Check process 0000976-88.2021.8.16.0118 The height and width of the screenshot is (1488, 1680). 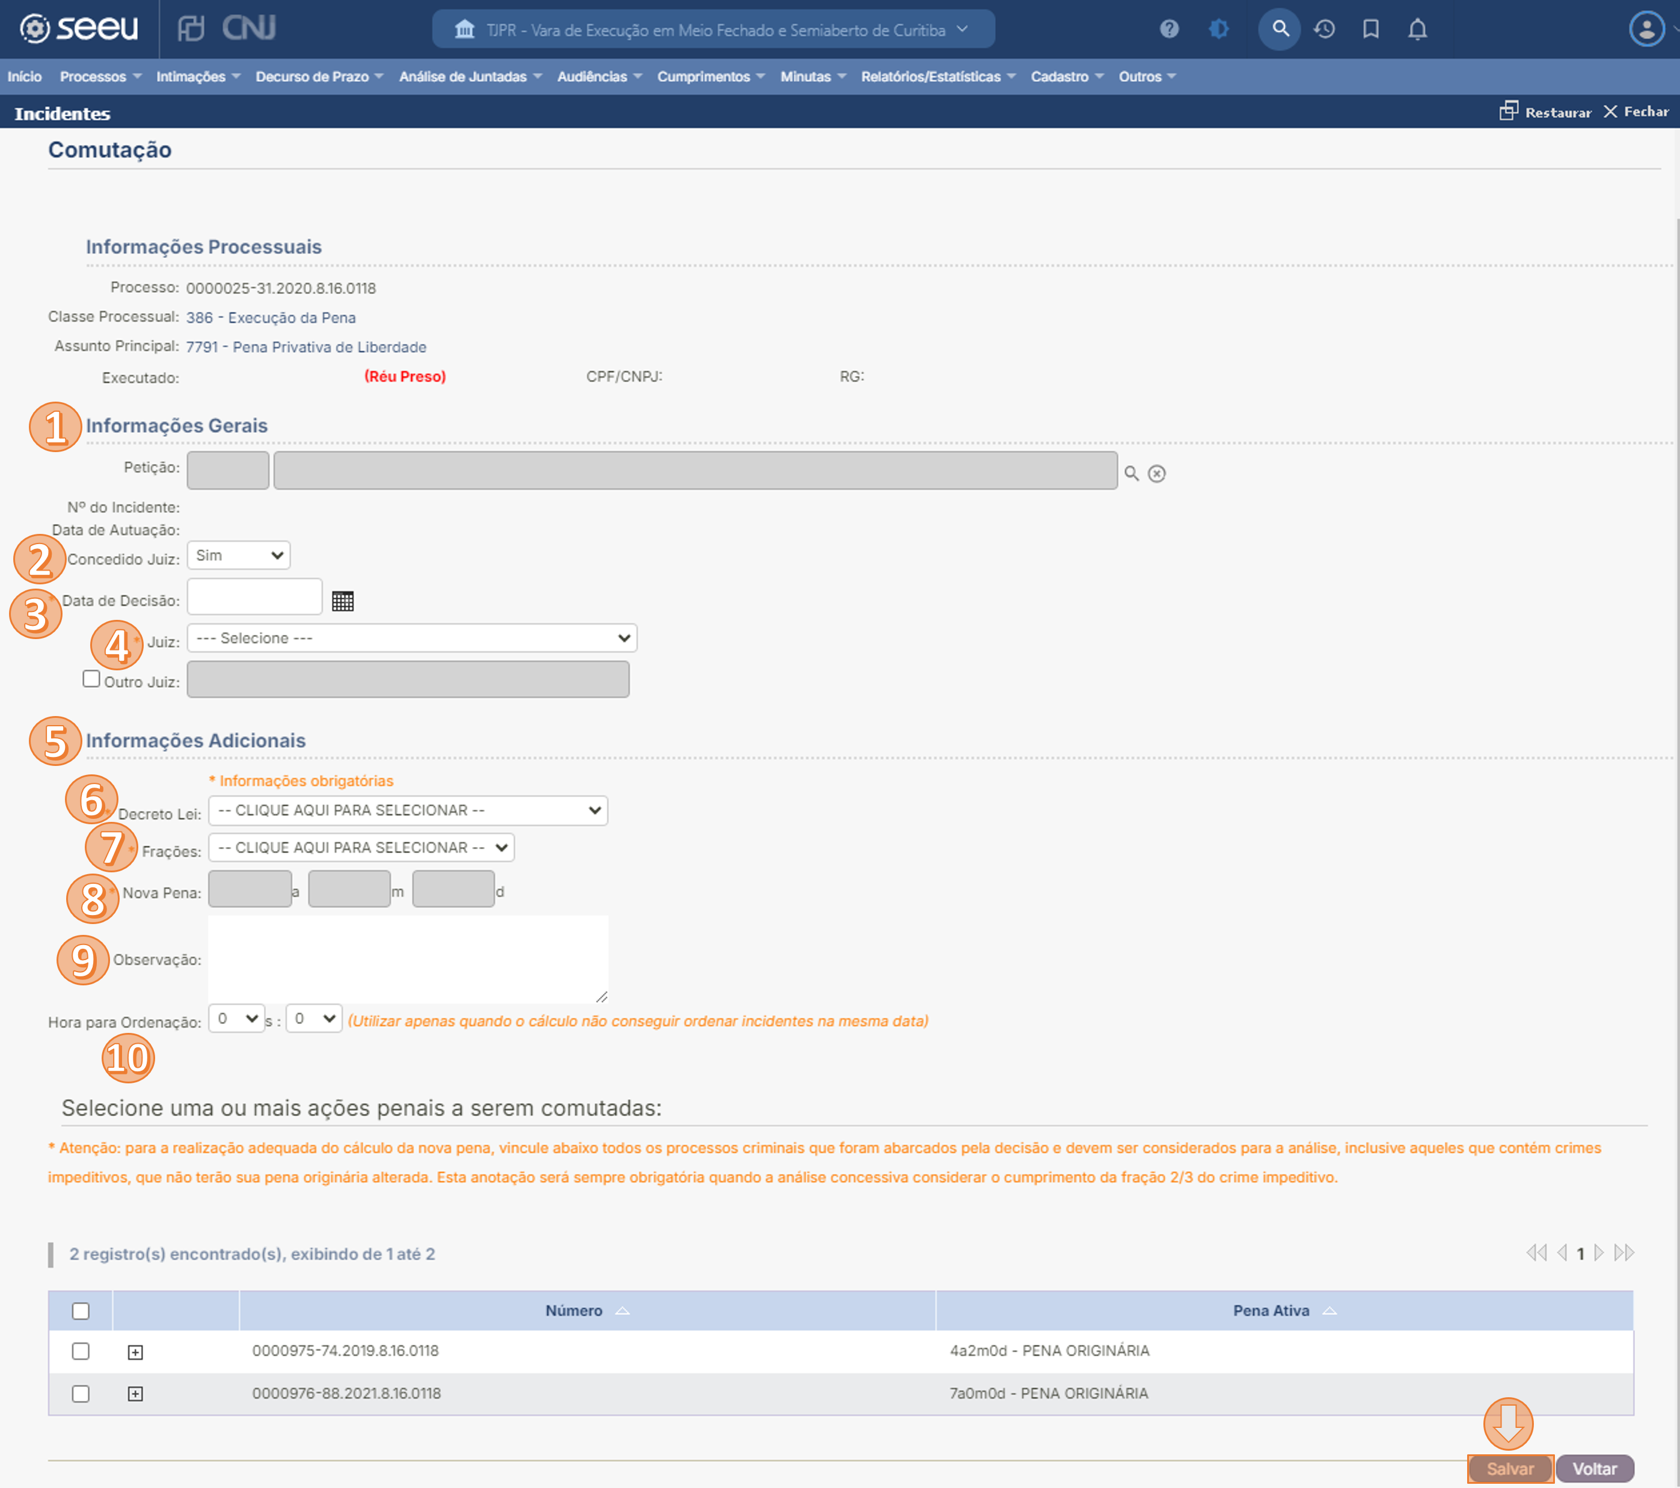[x=81, y=1394]
